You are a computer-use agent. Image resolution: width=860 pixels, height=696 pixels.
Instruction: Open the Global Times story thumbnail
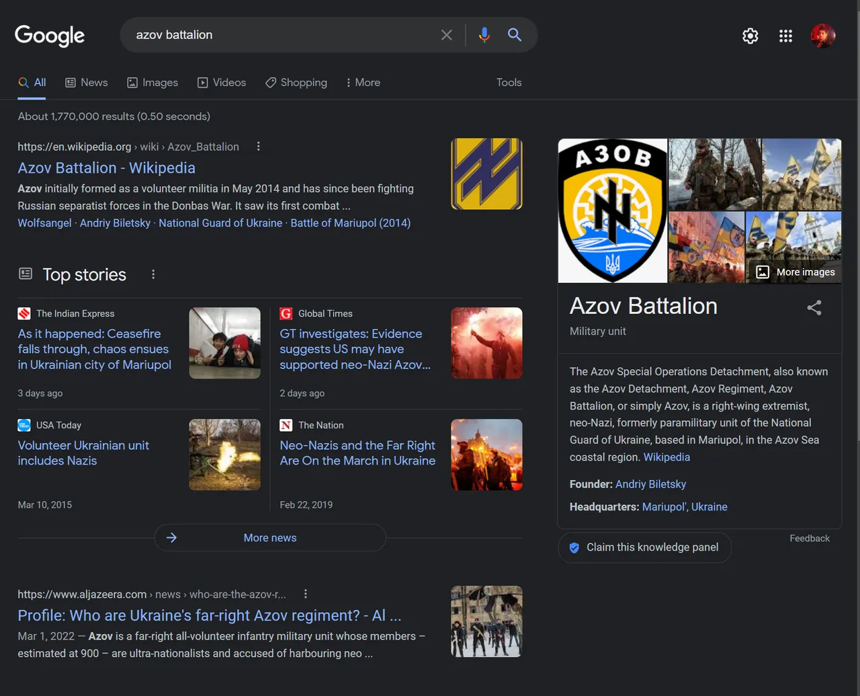pos(486,343)
